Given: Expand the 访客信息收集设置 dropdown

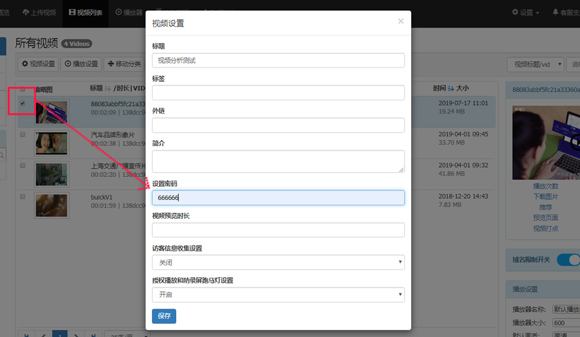Looking at the screenshot, I should point(278,262).
